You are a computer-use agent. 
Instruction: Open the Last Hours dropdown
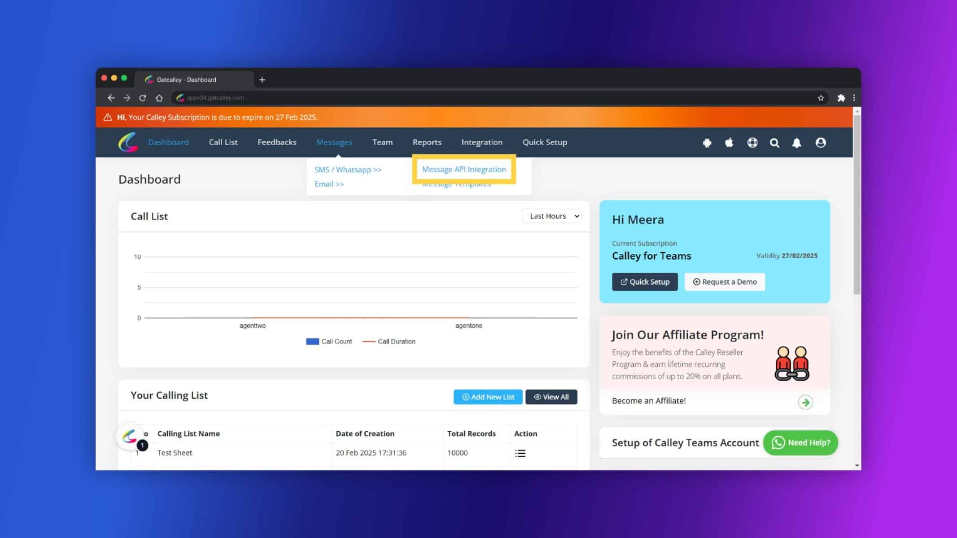tap(551, 216)
